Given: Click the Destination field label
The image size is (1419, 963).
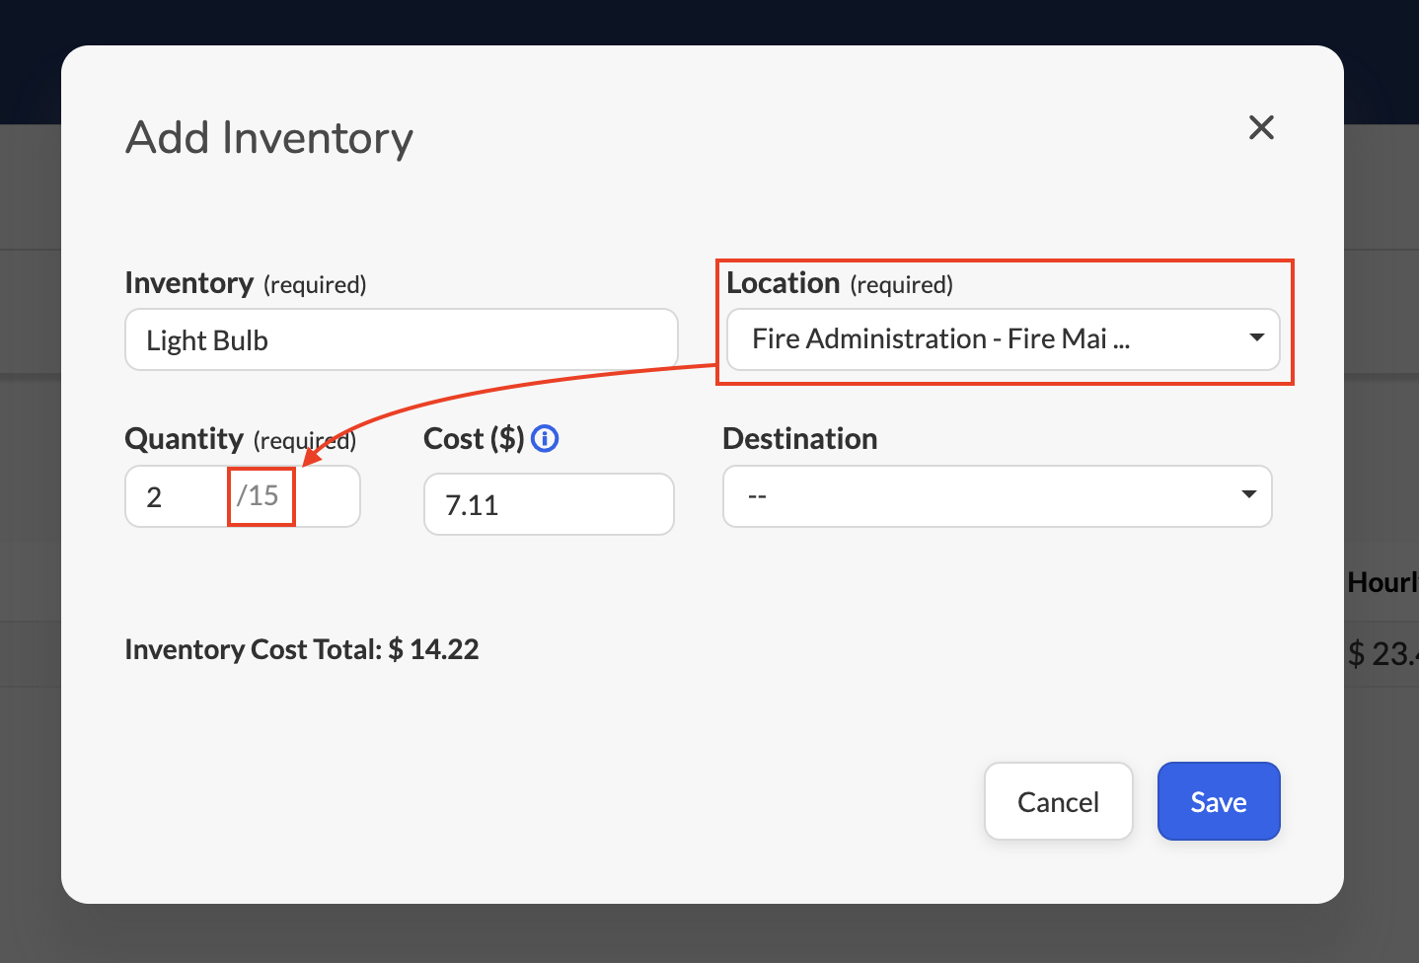Looking at the screenshot, I should 800,438.
